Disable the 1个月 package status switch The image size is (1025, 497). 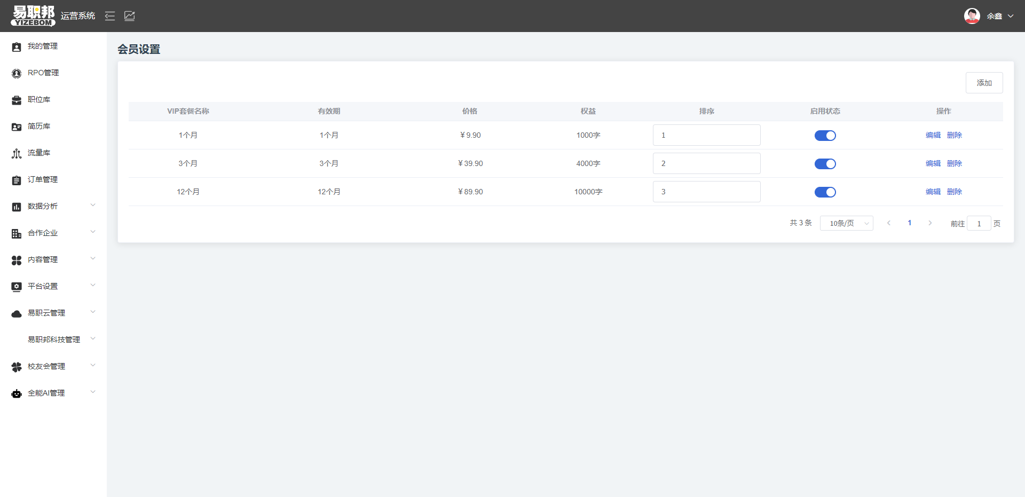click(x=825, y=136)
